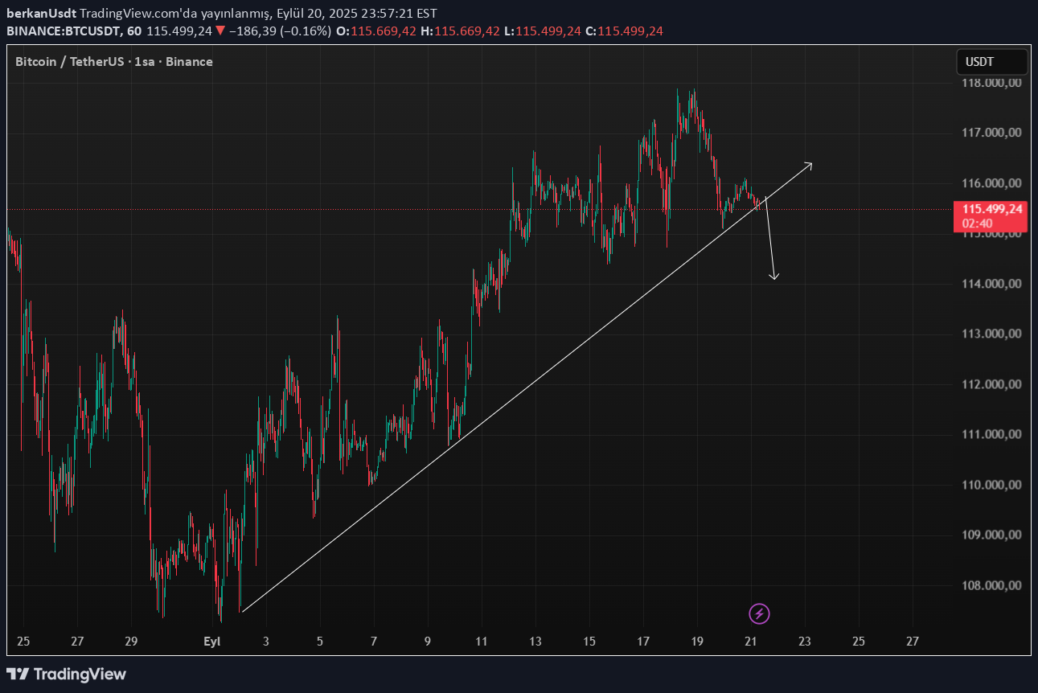1038x693 pixels.
Task: Click the Bitcoin / TetherUS chart title
Action: tap(113, 62)
